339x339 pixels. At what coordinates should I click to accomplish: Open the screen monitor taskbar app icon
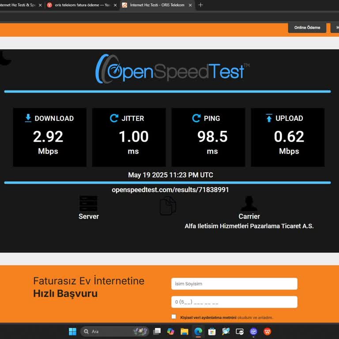240,331
